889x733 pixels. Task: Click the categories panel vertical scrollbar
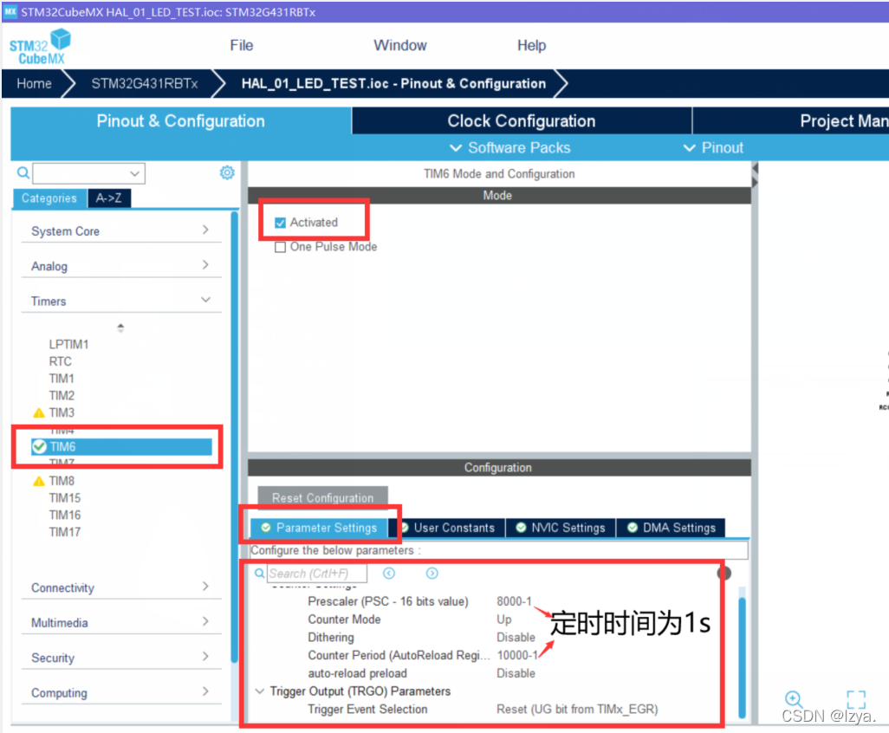coord(235,437)
